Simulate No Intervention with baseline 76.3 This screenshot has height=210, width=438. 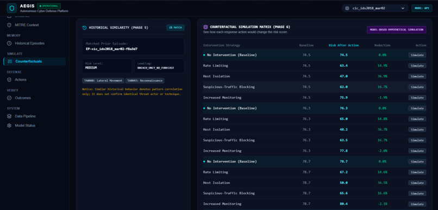(x=417, y=108)
